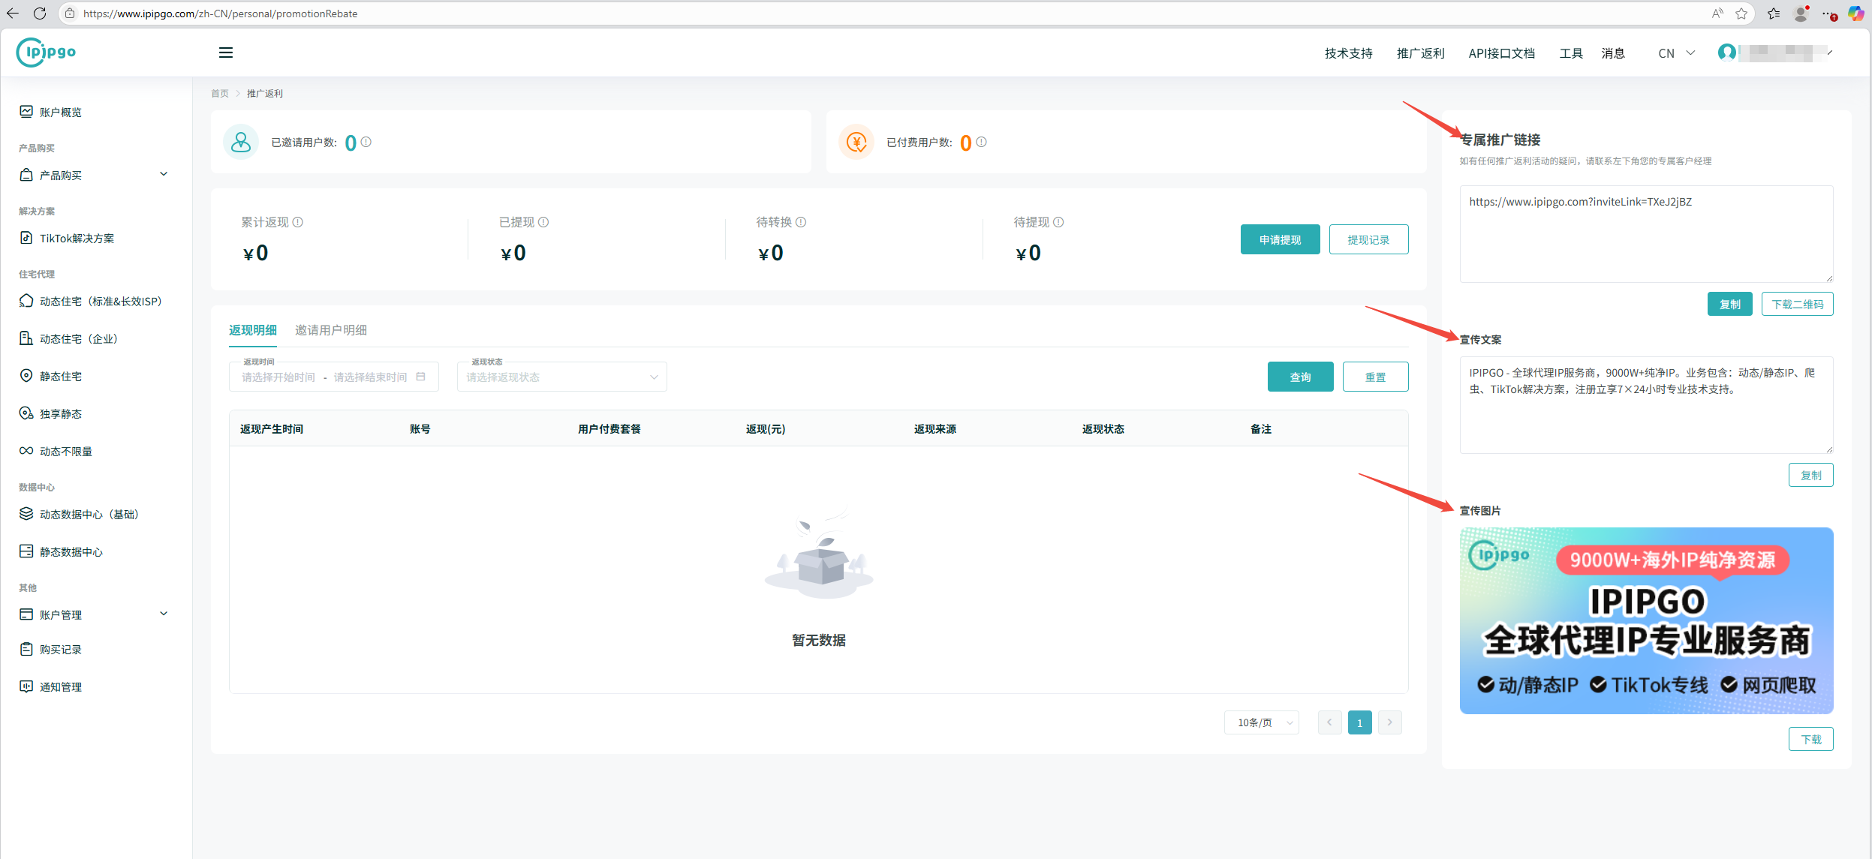Click 首页 breadcrumb link
The image size is (1872, 859).
(x=219, y=94)
